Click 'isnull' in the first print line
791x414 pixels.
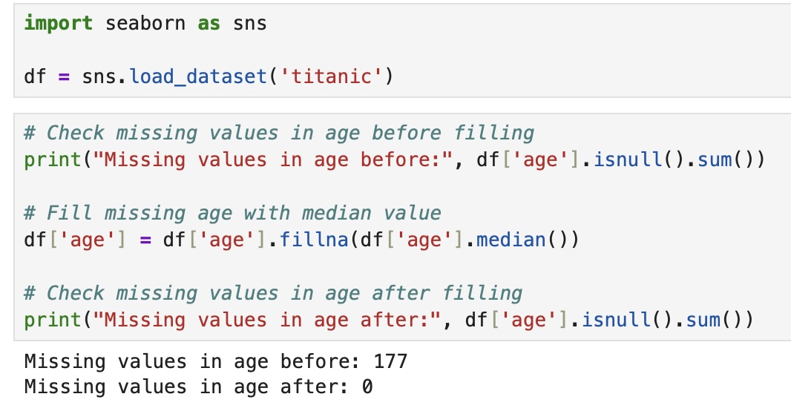628,160
